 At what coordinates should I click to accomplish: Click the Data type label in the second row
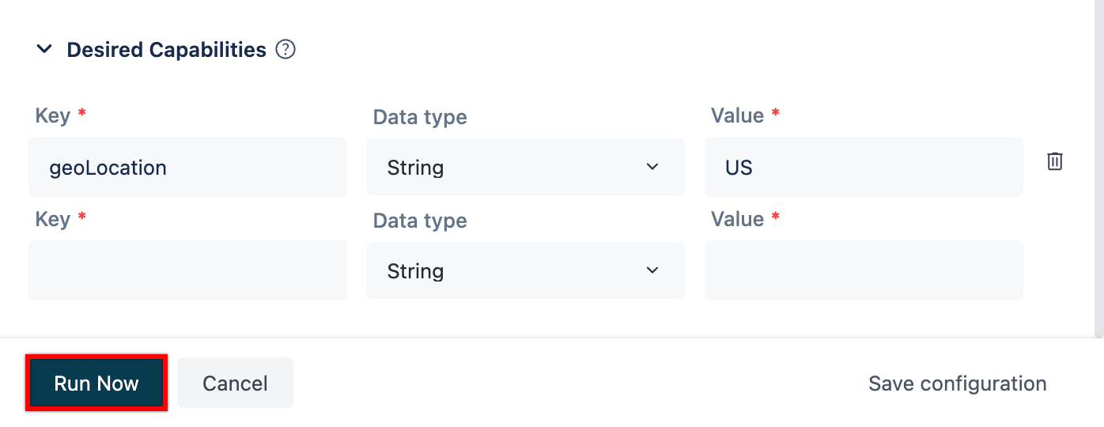[420, 221]
